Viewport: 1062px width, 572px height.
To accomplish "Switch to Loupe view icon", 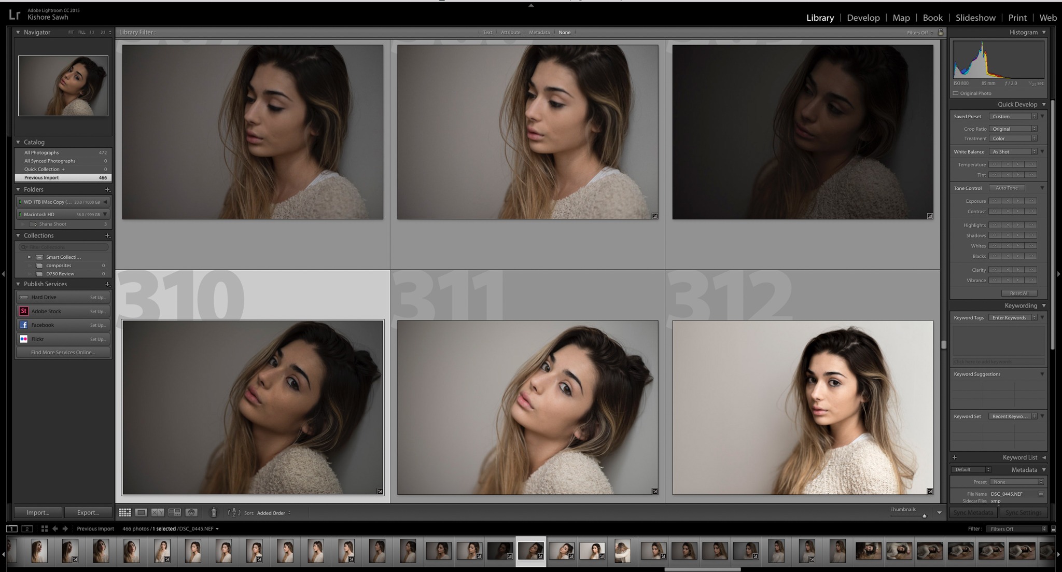I will 141,512.
